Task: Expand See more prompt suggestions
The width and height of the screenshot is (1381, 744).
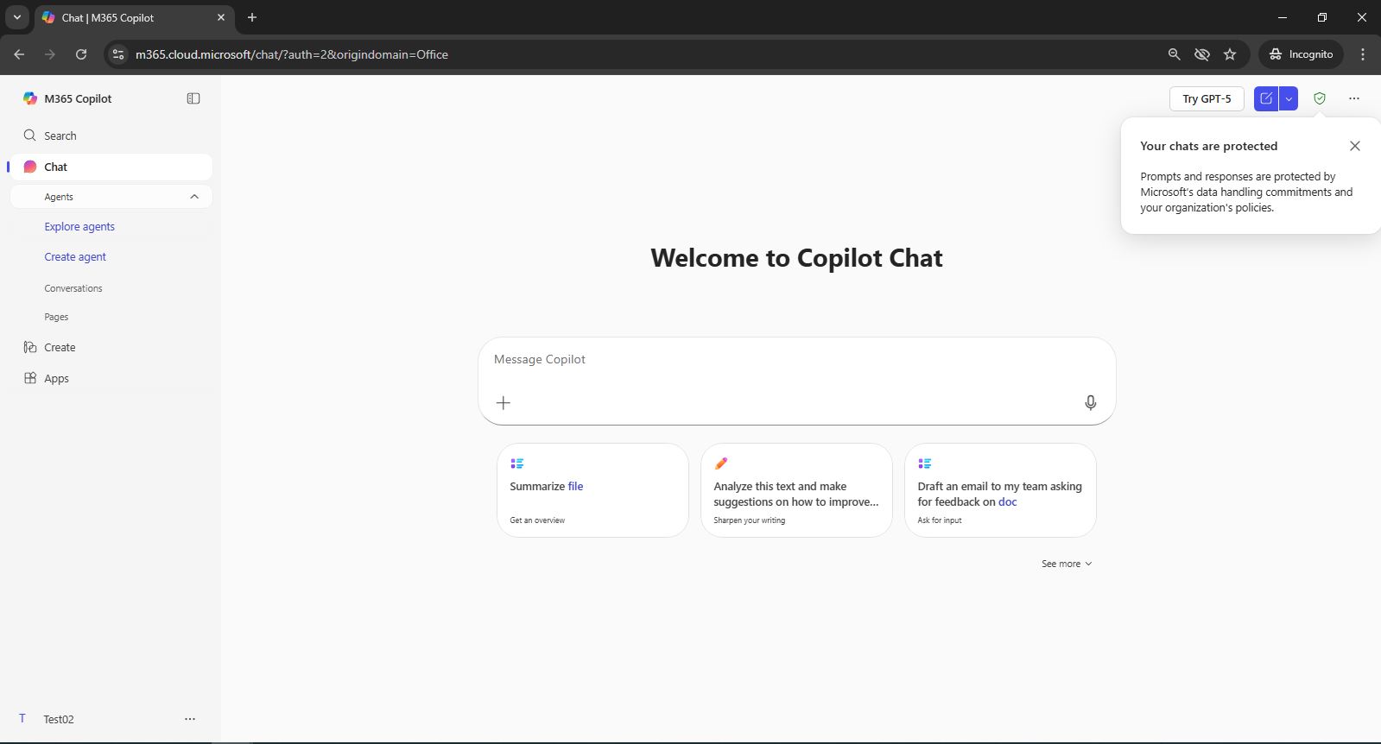Action: [1066, 564]
